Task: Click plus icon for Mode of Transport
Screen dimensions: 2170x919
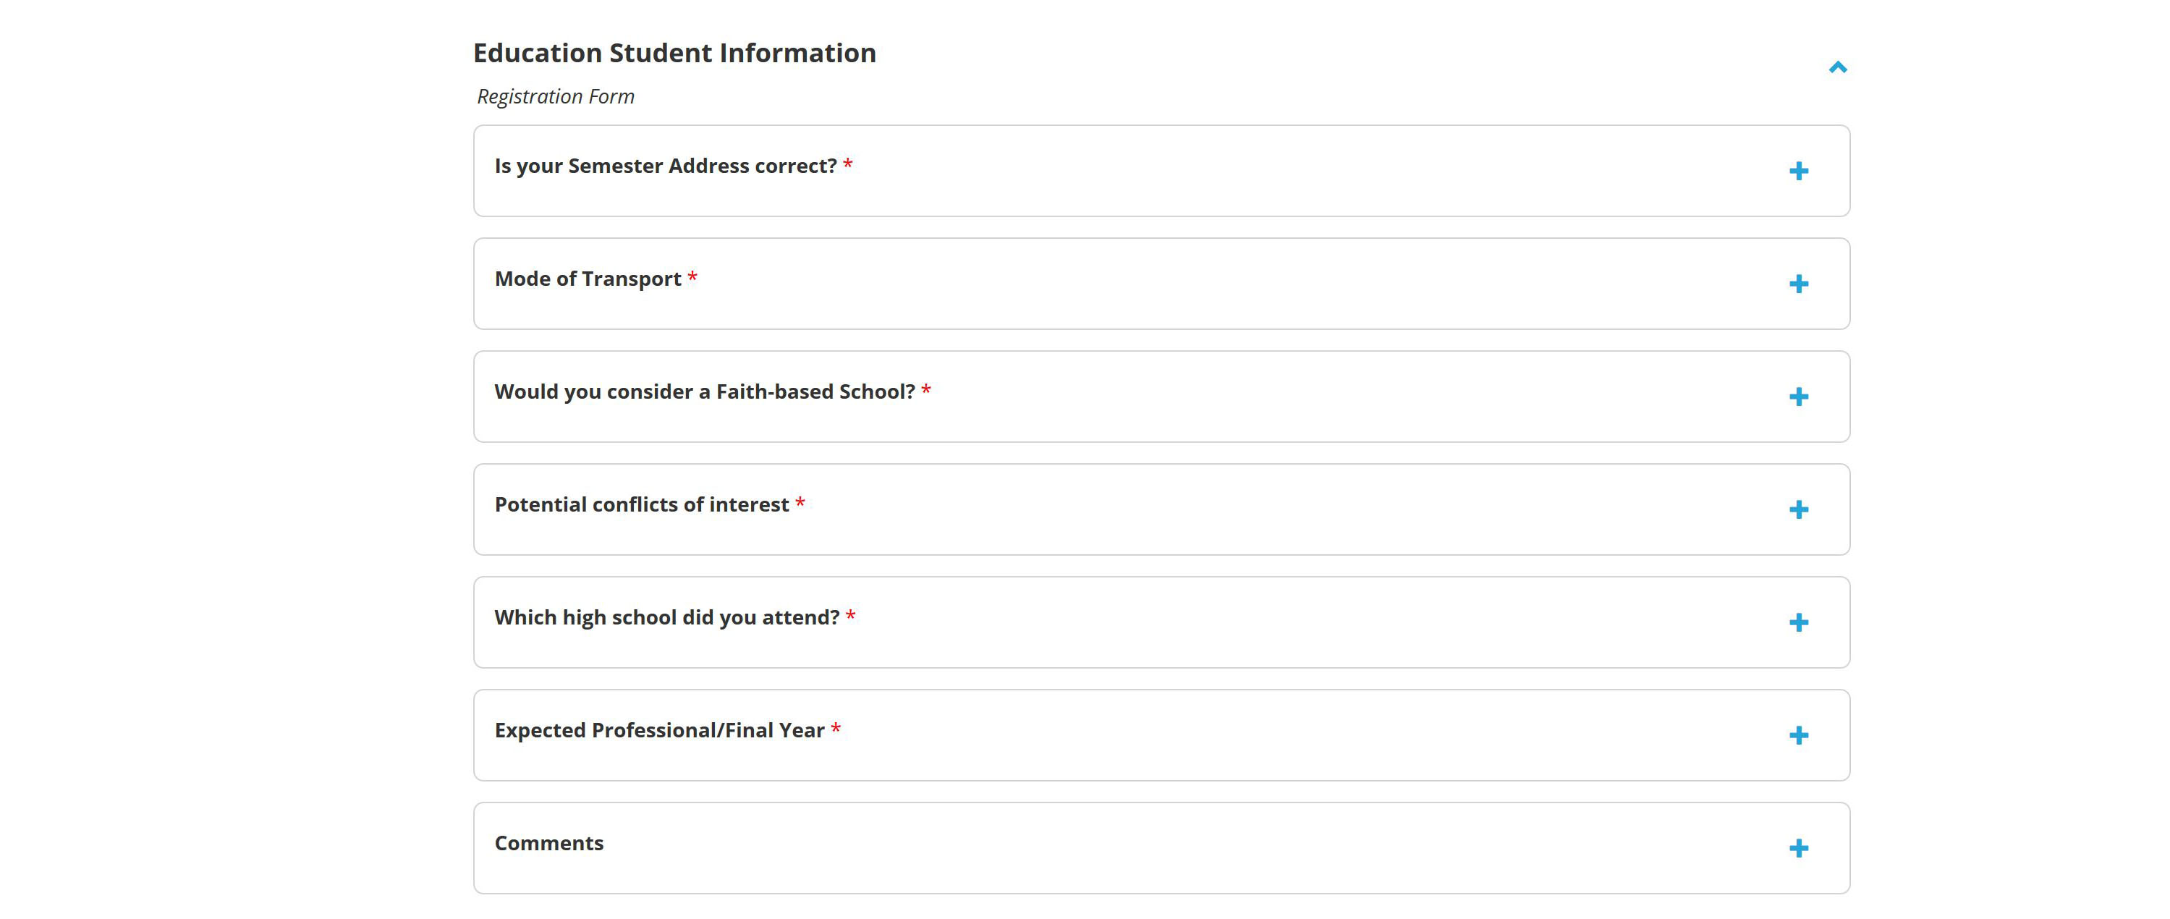Action: pyautogui.click(x=1799, y=284)
